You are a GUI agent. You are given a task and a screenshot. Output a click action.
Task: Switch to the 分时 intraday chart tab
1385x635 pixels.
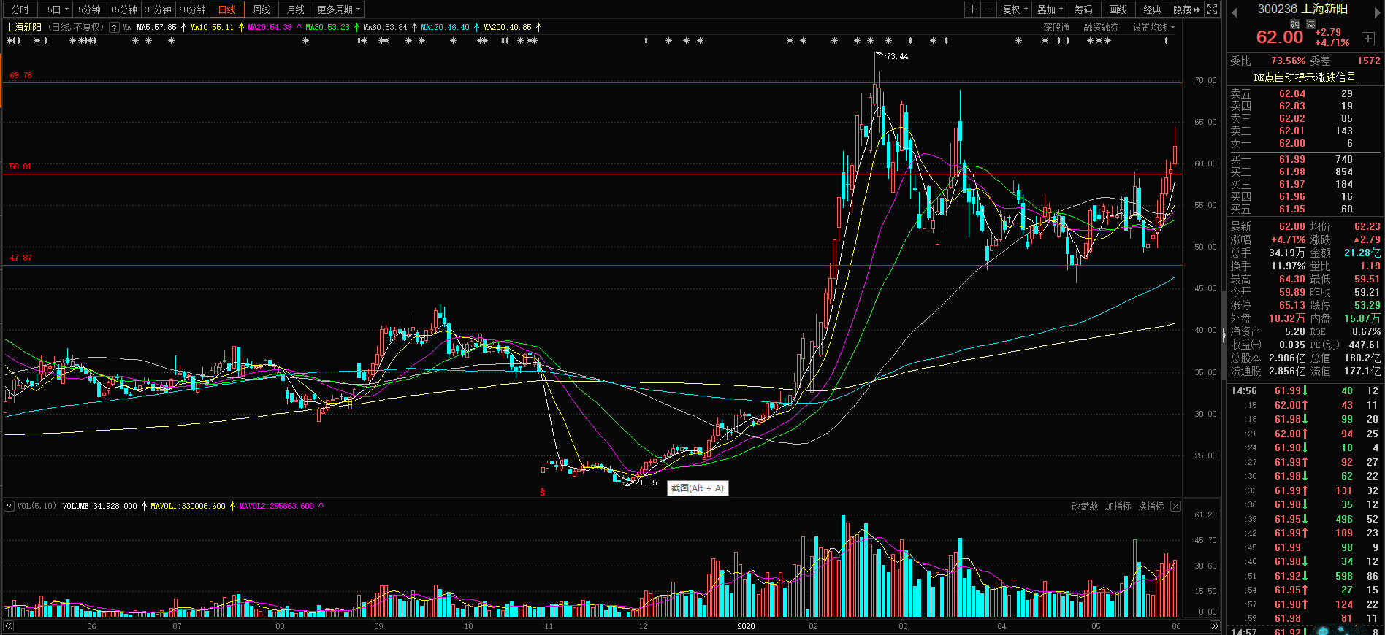point(20,9)
